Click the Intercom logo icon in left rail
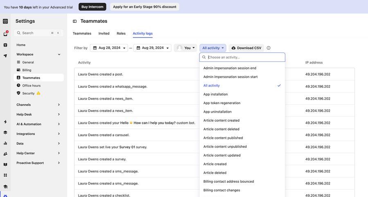The width and height of the screenshot is (368, 197). coord(5,21)
